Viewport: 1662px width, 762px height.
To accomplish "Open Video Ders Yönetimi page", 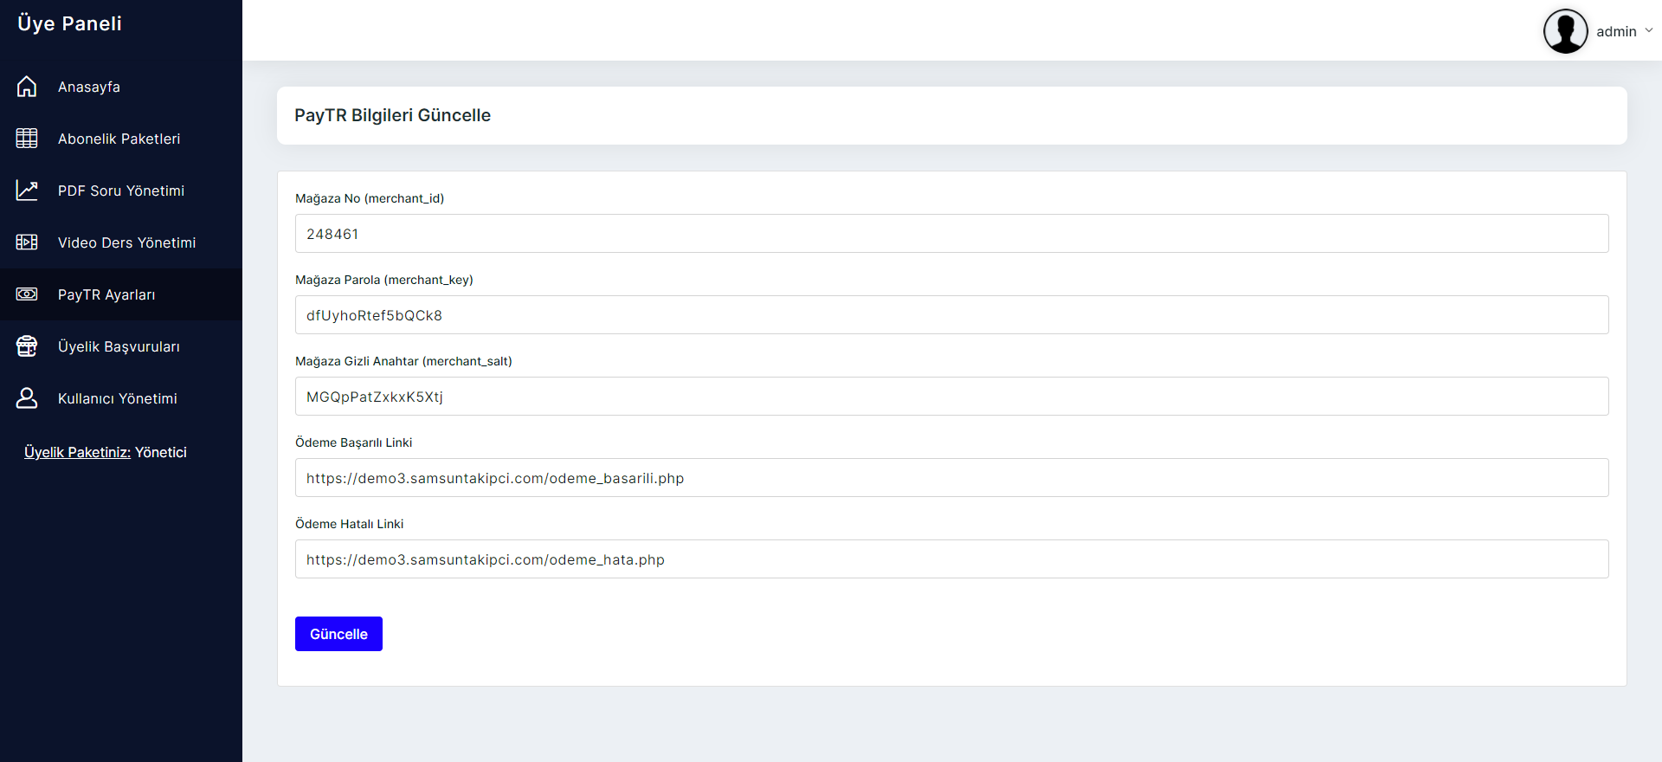I will [x=121, y=242].
